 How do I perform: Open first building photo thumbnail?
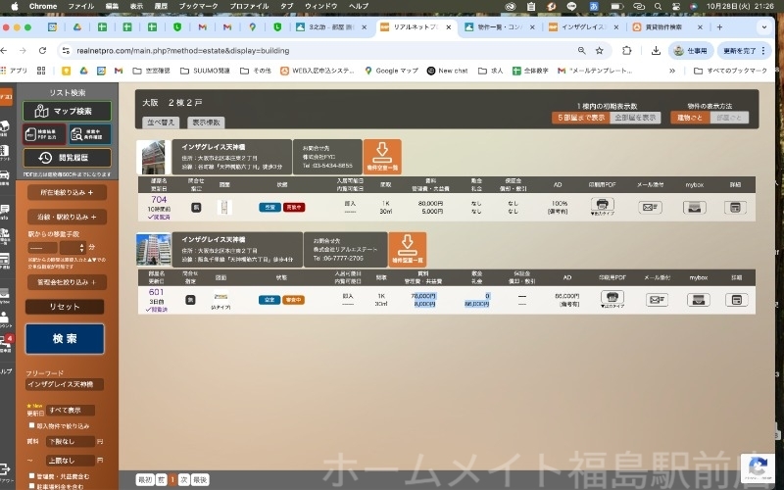(154, 157)
